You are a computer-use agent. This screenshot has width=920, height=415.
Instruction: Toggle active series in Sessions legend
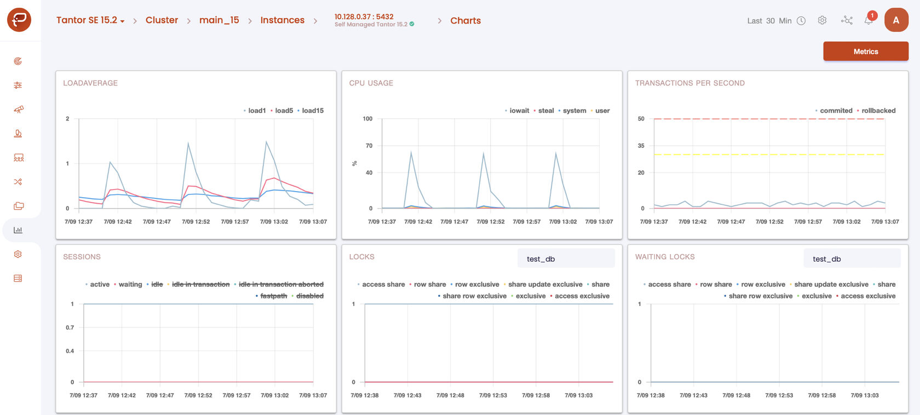coord(97,285)
